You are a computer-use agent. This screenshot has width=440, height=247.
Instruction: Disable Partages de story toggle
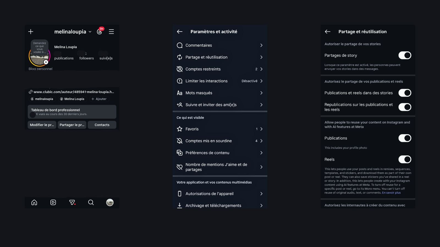[405, 55]
